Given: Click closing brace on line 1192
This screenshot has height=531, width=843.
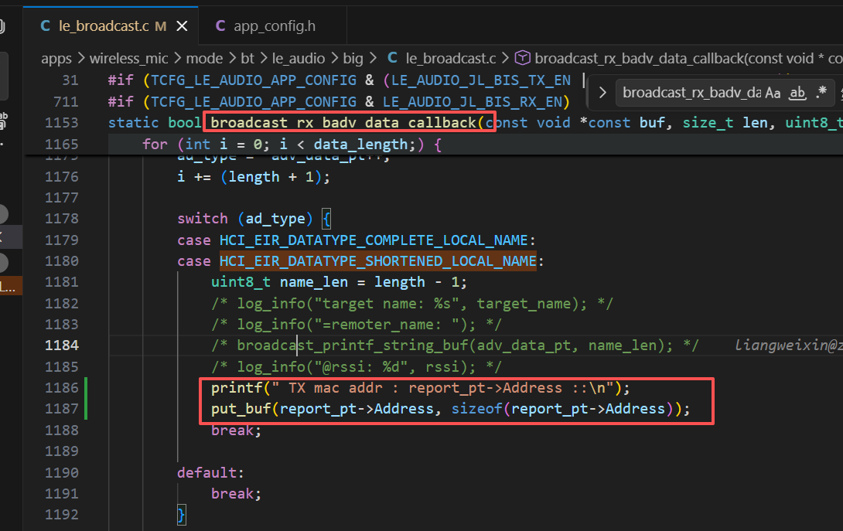Looking at the screenshot, I should 181,515.
